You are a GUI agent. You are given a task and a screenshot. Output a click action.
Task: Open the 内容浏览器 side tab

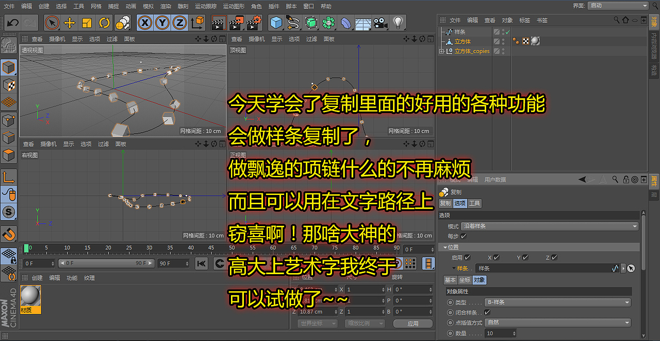coord(654,46)
